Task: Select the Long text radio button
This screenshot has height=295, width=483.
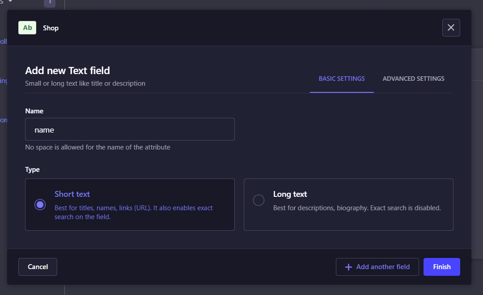Action: pyautogui.click(x=258, y=200)
